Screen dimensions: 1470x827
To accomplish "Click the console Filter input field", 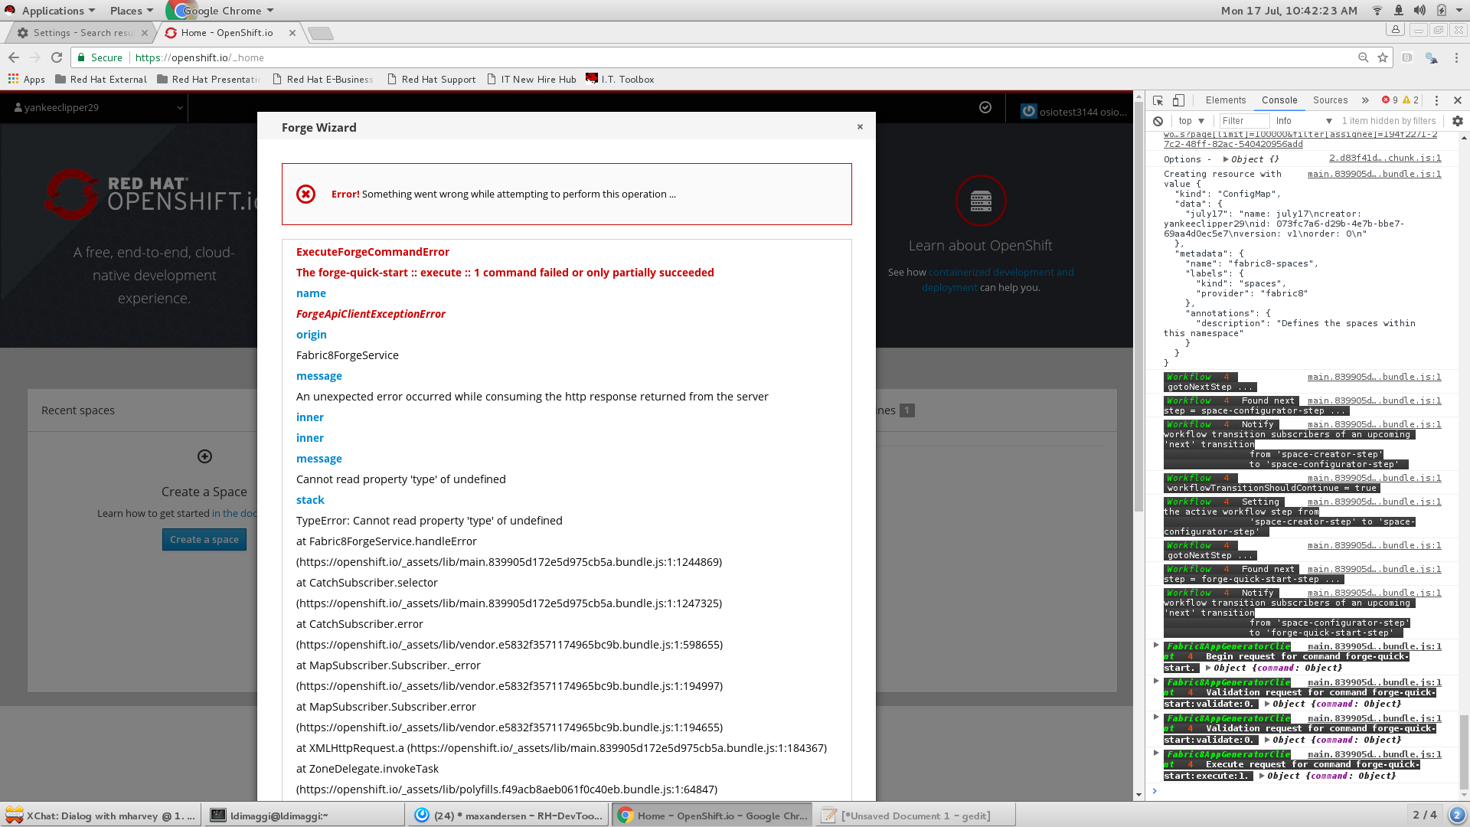I will [x=1244, y=121].
